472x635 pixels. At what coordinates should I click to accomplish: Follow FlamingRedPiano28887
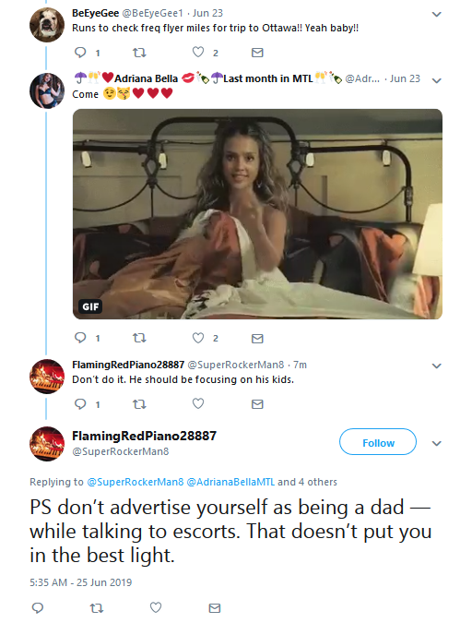pyautogui.click(x=378, y=442)
